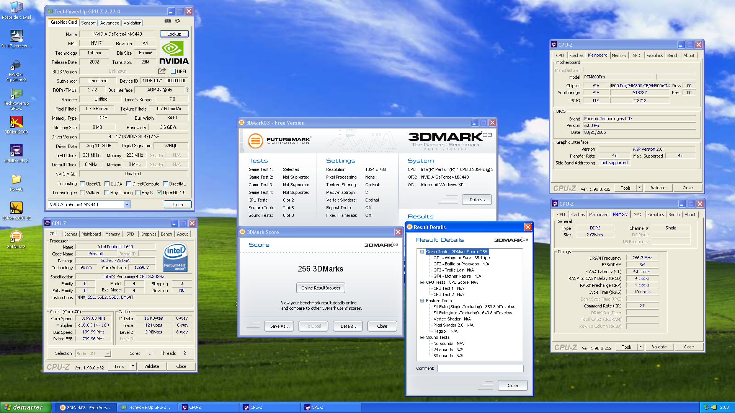735x413 pixels.
Task: Click the BIOS export share icon in GPU-Z
Action: pos(162,71)
